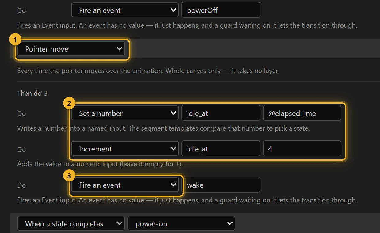
Task: Select the increment value field containing 4
Action: click(302, 149)
